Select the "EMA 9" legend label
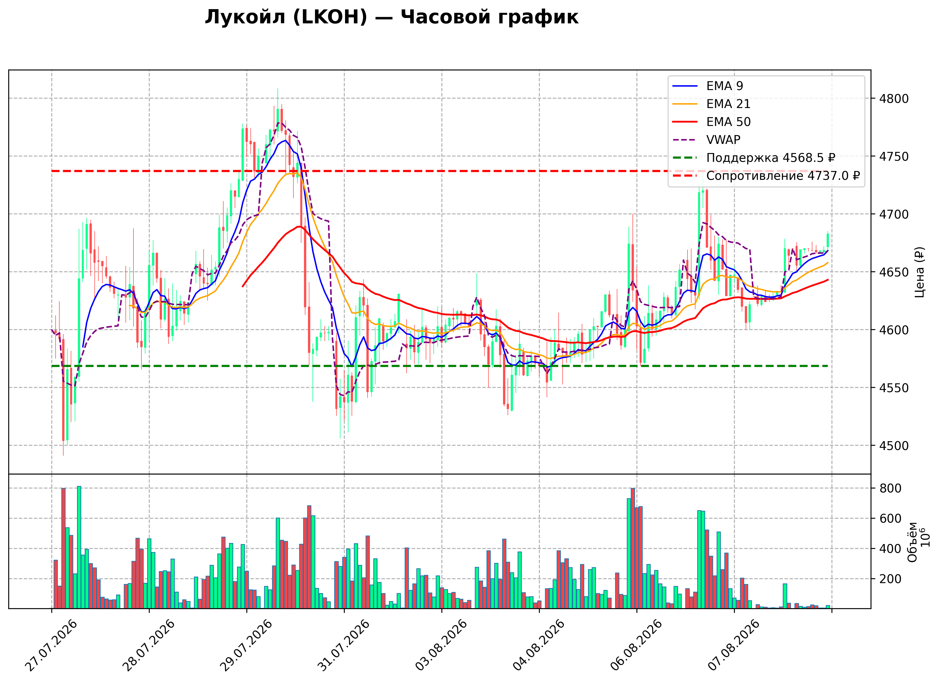 click(725, 86)
